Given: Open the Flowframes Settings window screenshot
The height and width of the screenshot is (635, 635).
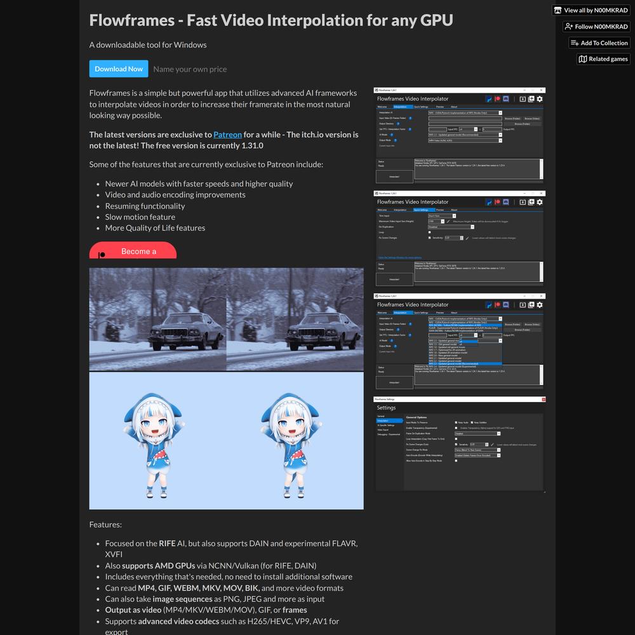Looking at the screenshot, I should coord(459,444).
